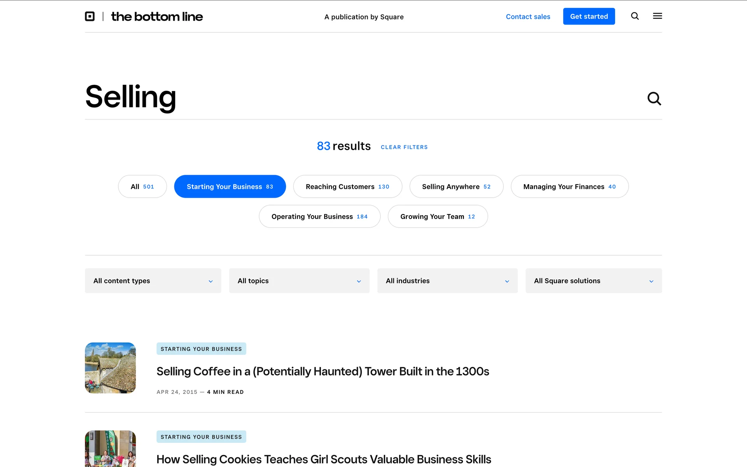Toggle the Reaching Customers filter pill
The height and width of the screenshot is (467, 747).
[347, 186]
